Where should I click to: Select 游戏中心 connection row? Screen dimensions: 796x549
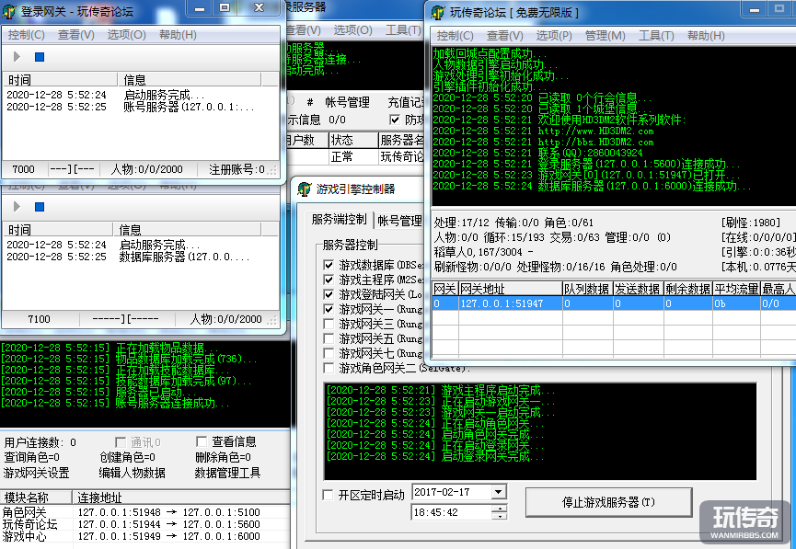coord(144,536)
